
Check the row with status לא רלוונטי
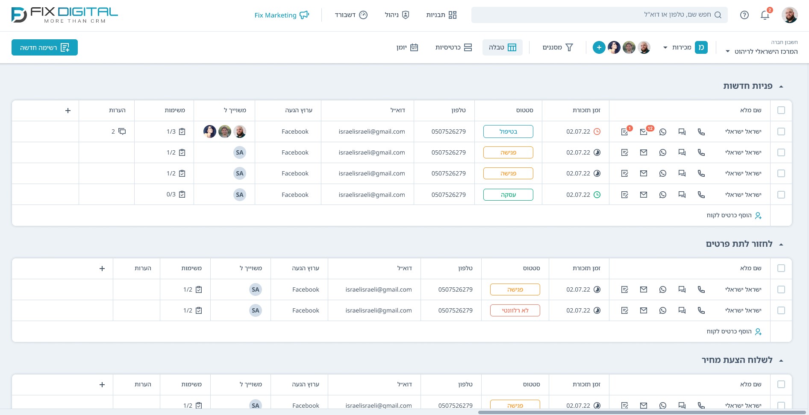pos(781,310)
